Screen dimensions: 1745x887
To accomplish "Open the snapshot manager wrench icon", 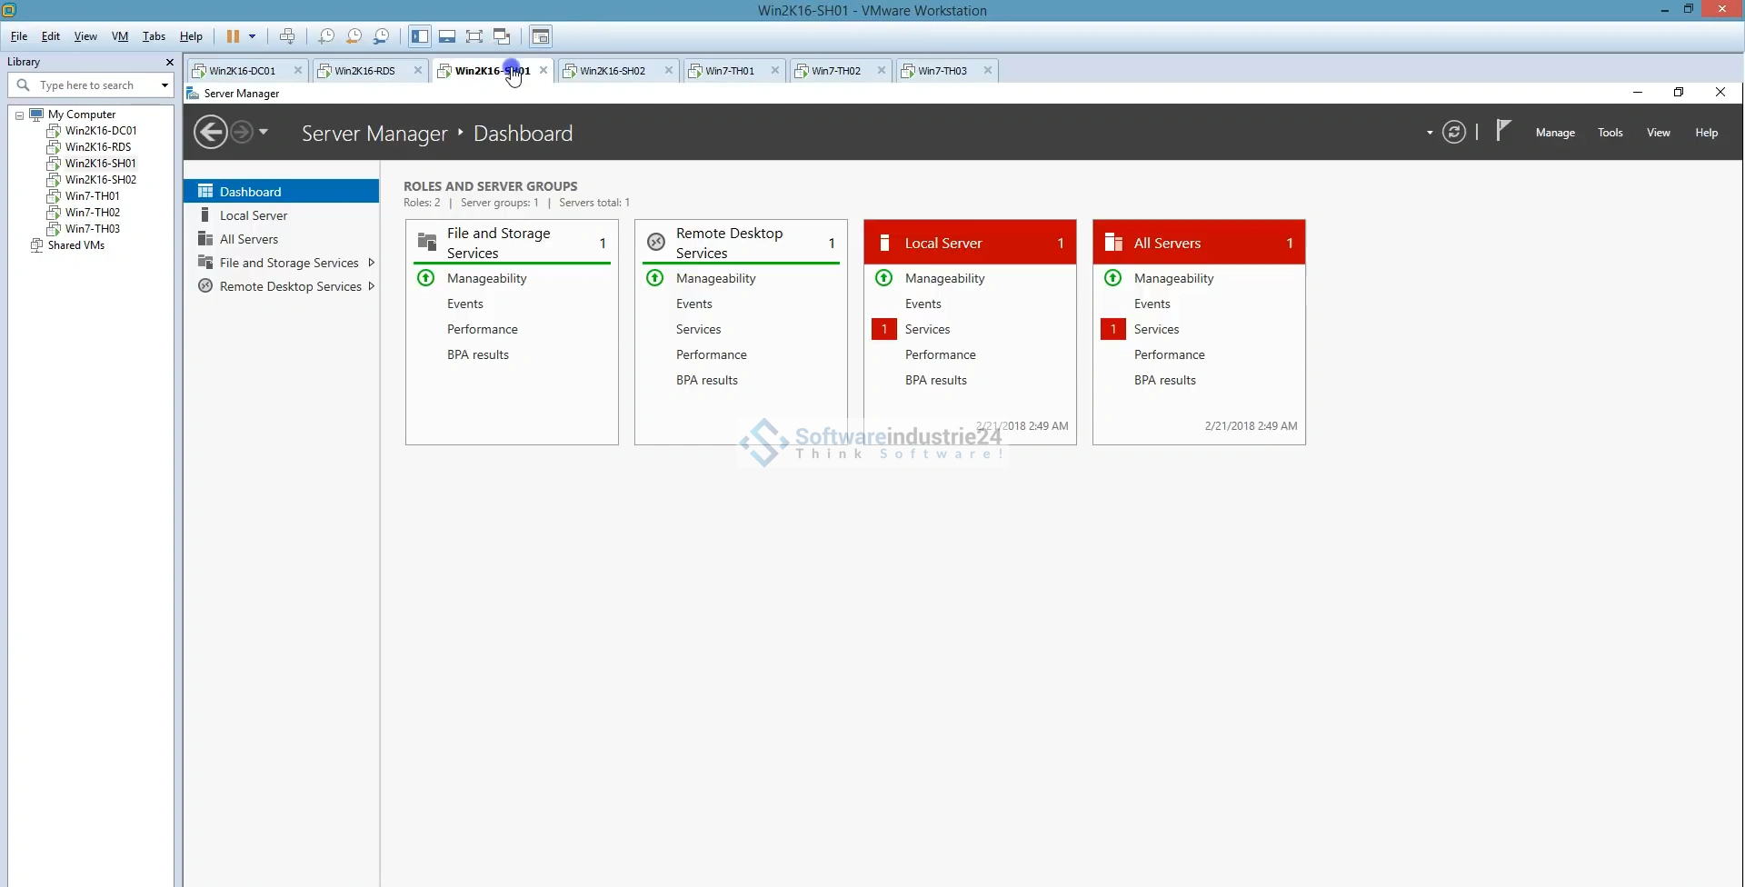I will point(382,36).
